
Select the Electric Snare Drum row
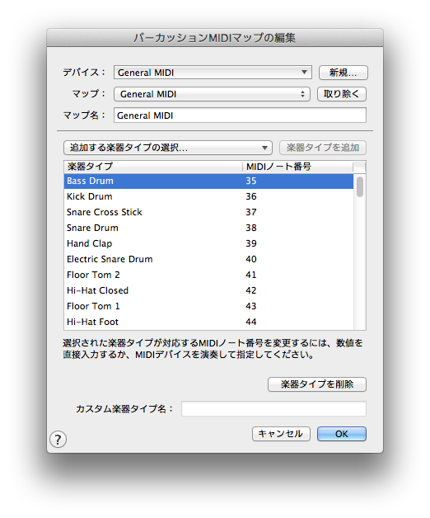[208, 259]
